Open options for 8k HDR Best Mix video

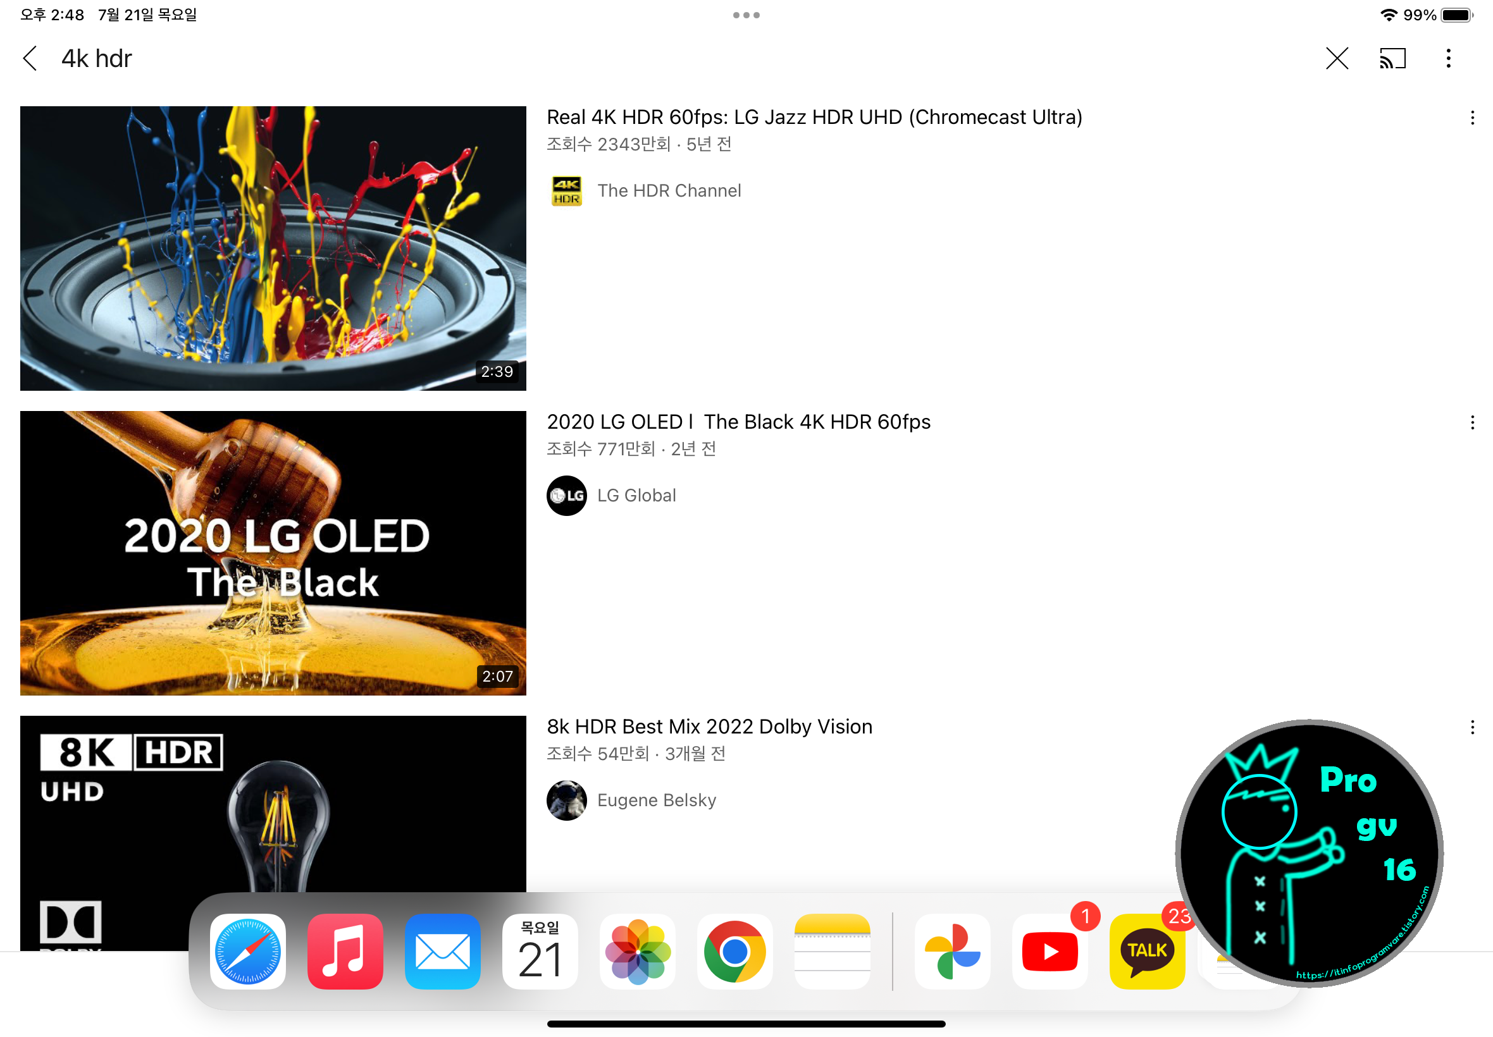pyautogui.click(x=1471, y=728)
